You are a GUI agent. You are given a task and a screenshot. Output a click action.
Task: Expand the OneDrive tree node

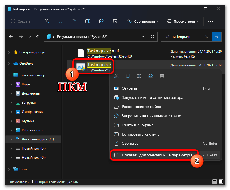pos(9,64)
